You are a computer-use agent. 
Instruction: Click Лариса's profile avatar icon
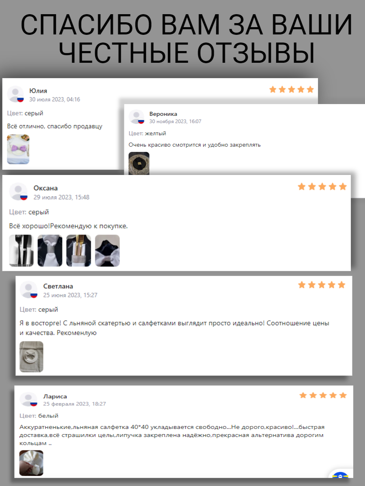coord(28,399)
